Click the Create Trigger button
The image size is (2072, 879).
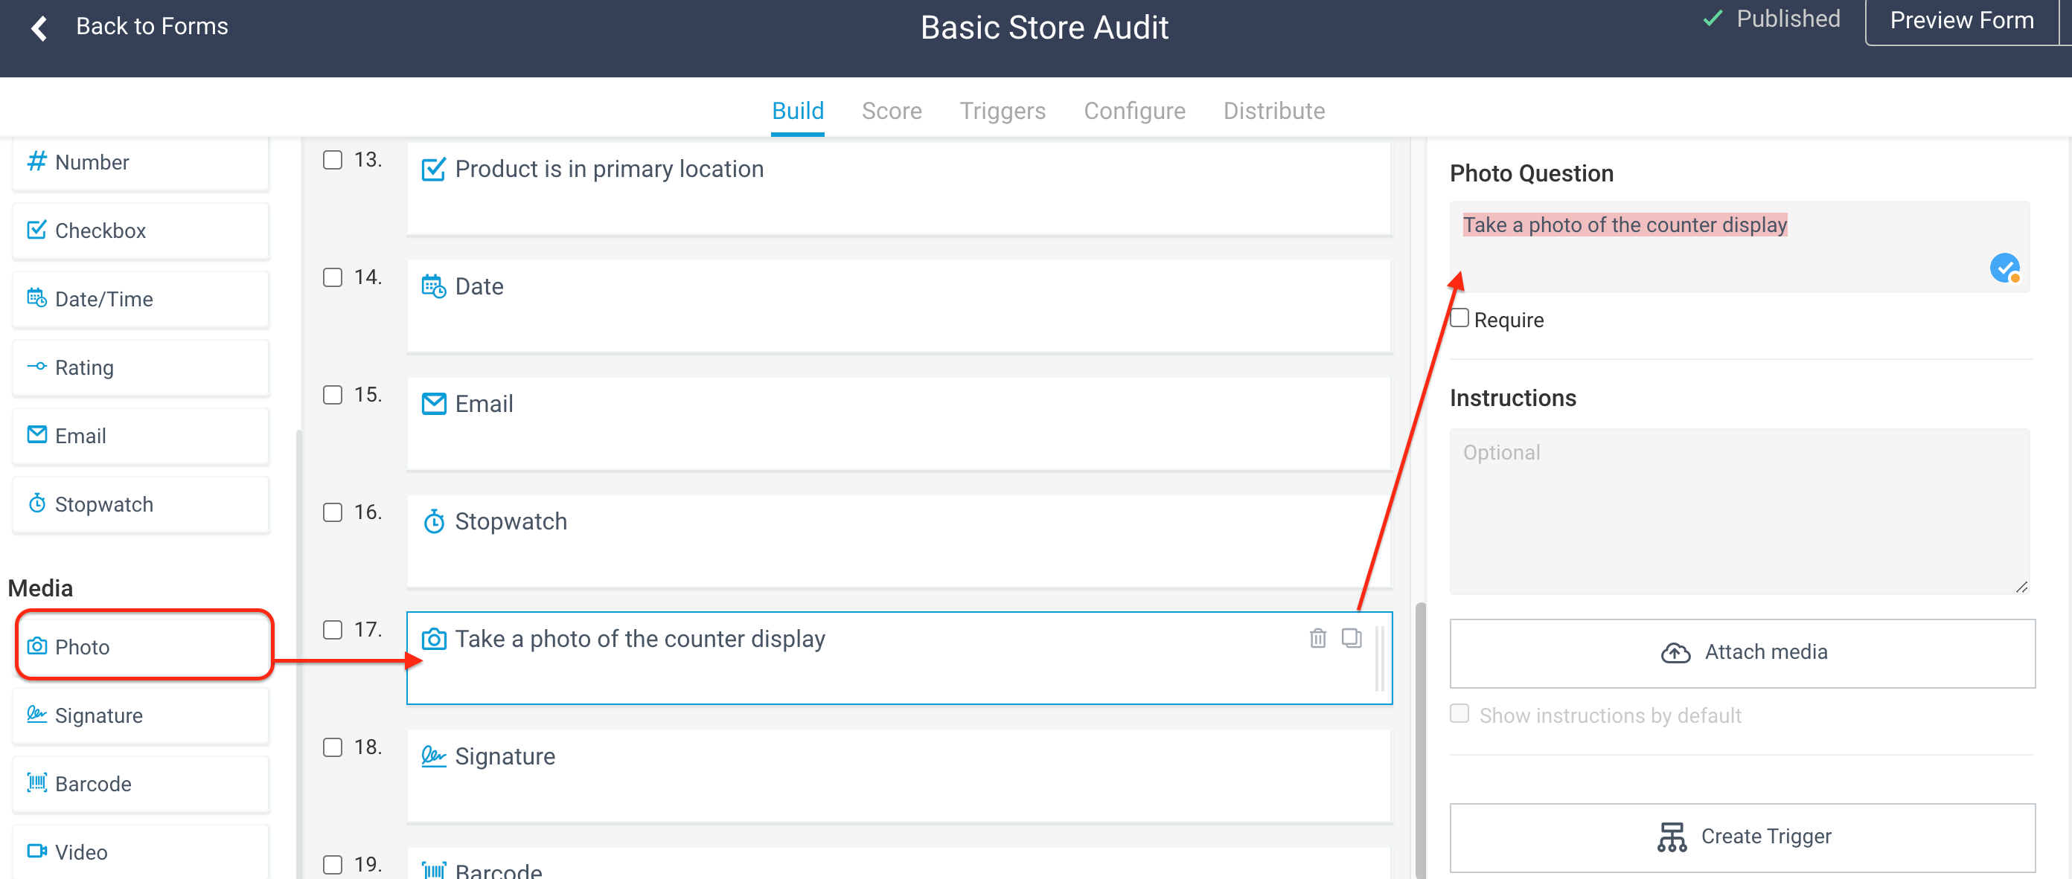1742,837
